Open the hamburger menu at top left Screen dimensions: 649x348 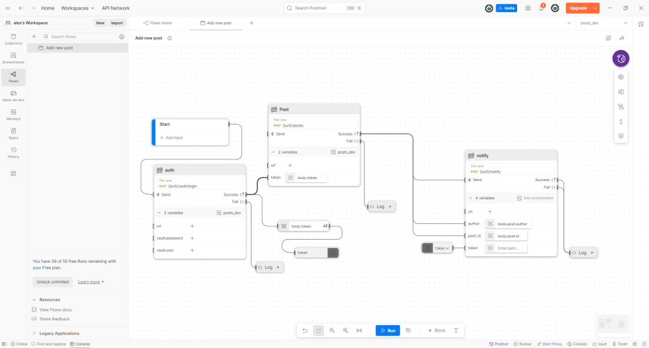pyautogui.click(x=8, y=8)
